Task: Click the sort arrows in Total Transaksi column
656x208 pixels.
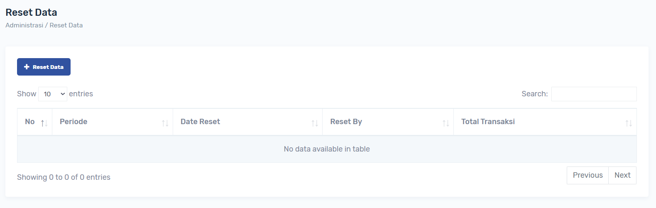Action: [x=629, y=123]
